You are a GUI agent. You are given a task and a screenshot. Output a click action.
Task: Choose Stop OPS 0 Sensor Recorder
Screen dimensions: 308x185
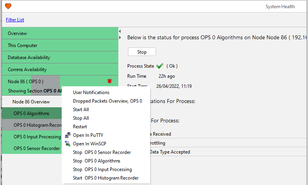pyautogui.click(x=102, y=152)
